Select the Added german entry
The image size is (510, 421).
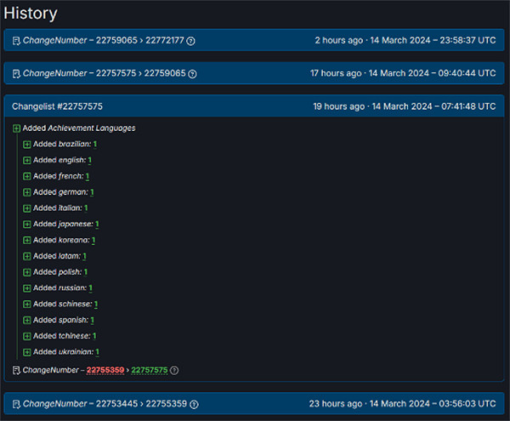59,192
